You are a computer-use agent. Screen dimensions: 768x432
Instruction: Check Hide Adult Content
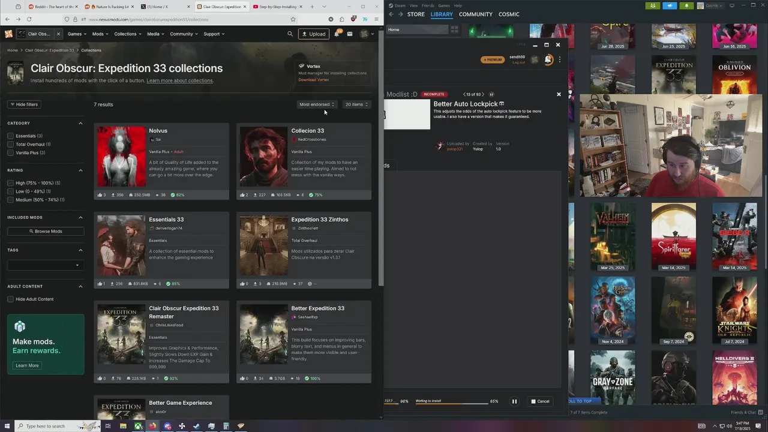10,299
